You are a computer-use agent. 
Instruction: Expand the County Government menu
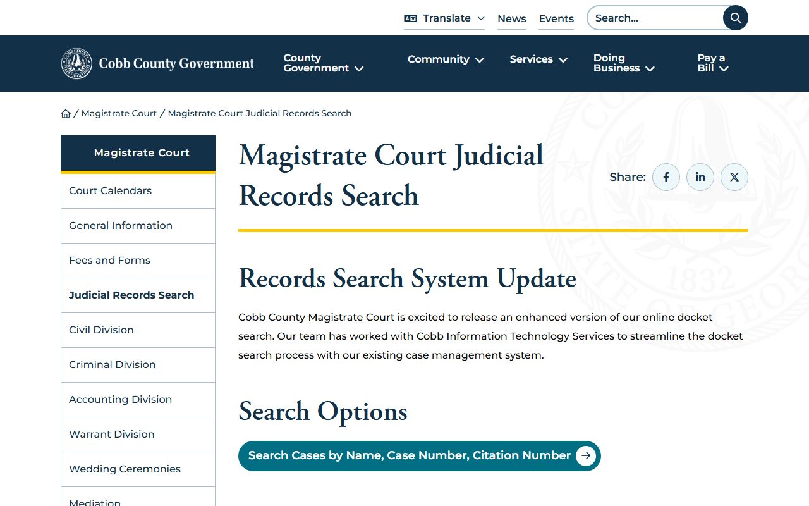click(324, 63)
